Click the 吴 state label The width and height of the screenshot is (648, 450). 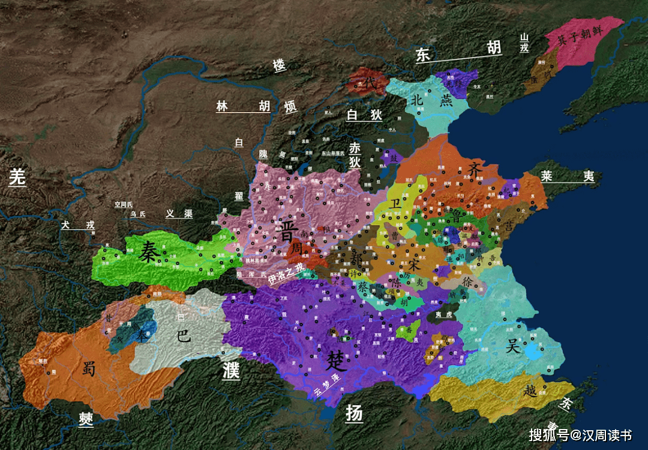(512, 348)
